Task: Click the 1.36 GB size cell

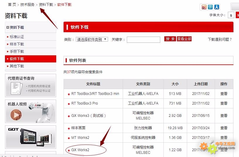Action: pyautogui.click(x=175, y=138)
